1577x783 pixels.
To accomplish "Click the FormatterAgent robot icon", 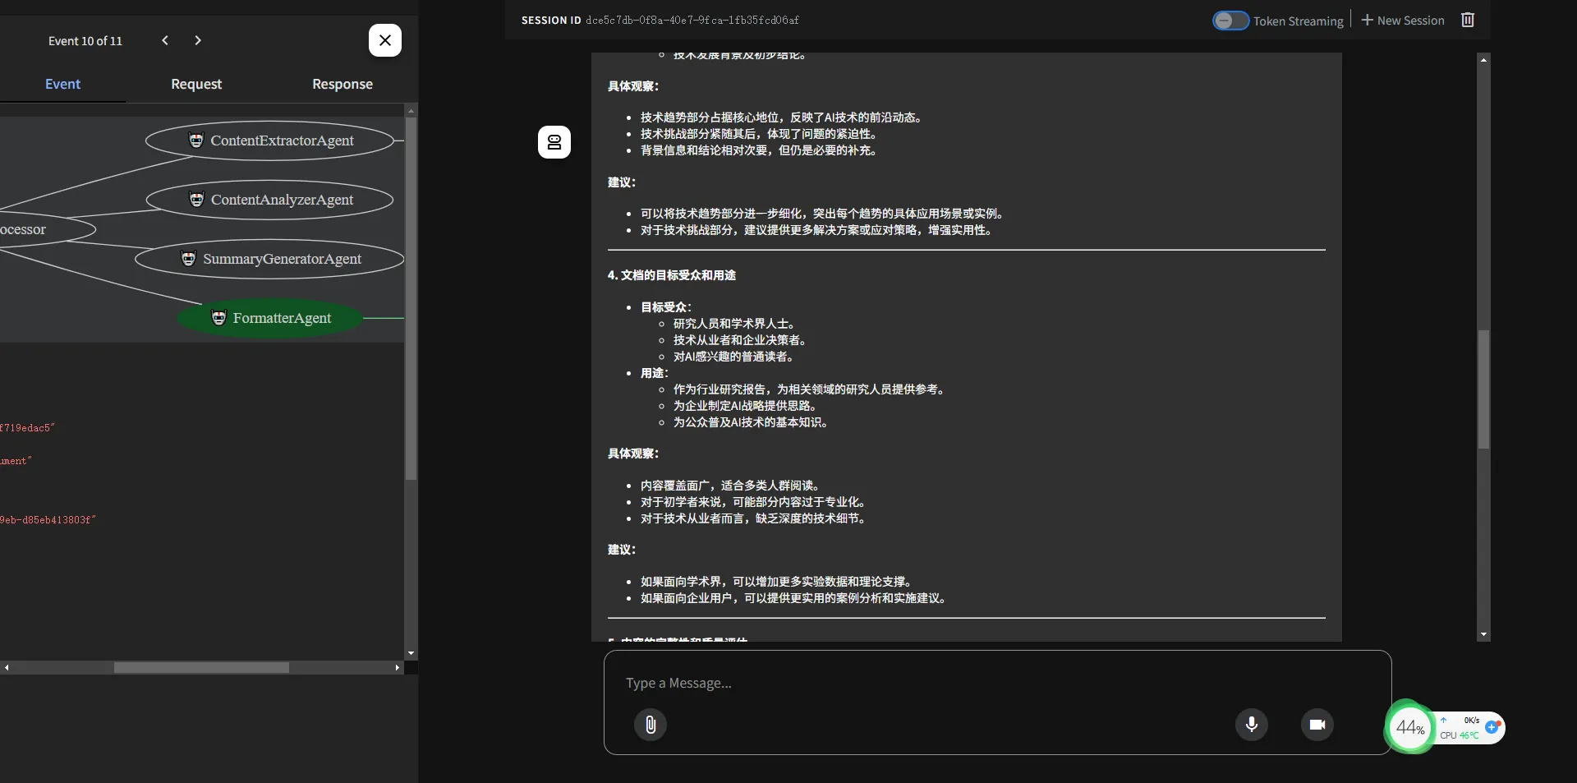I will point(218,317).
